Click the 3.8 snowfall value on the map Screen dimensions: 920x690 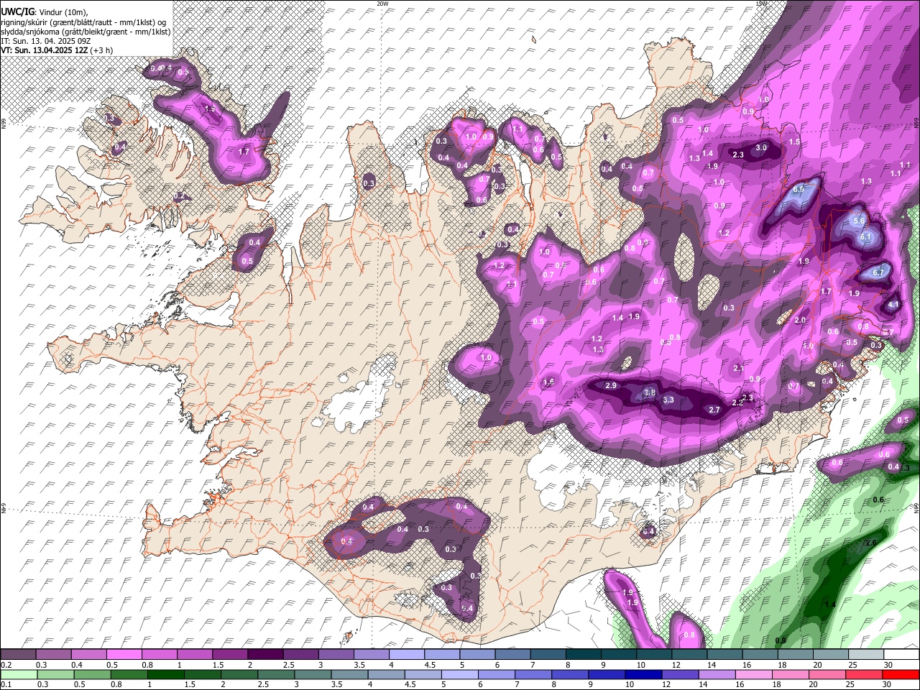(x=649, y=392)
